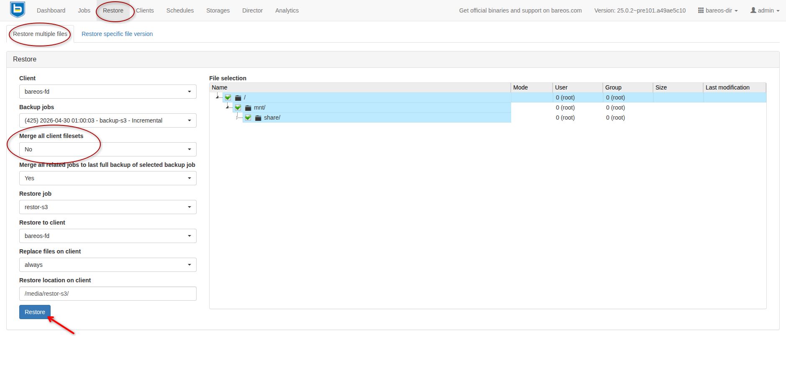Select the root / tree row label
Viewport: 786px width, 376px height.
[245, 97]
